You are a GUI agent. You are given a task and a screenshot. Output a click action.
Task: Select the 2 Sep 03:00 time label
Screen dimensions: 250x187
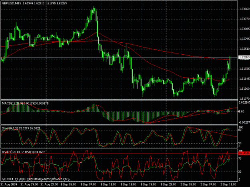188,185
